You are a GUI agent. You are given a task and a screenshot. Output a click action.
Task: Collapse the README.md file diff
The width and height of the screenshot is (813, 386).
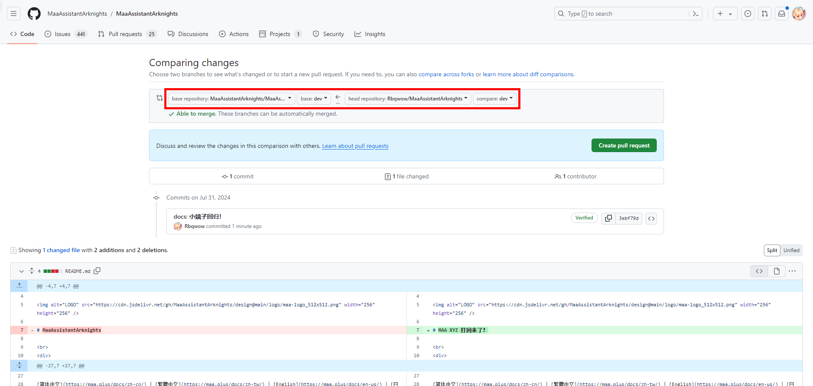click(x=22, y=271)
